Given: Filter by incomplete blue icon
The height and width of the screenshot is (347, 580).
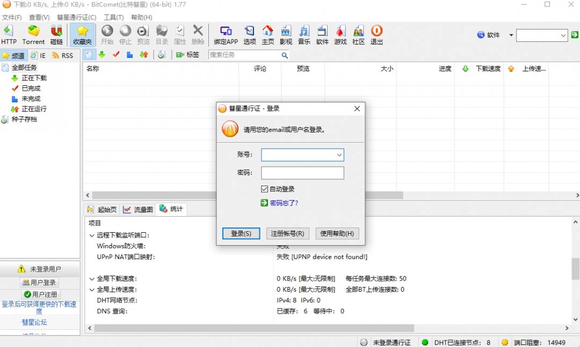Looking at the screenshot, I should click(129, 55).
